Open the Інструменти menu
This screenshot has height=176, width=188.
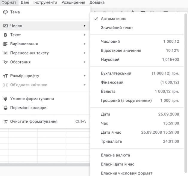coord(45,2)
